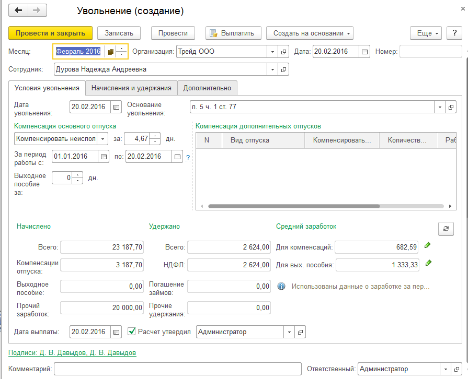468x379 pixels.
Task: Click the back navigation arrow
Action: 19,10
